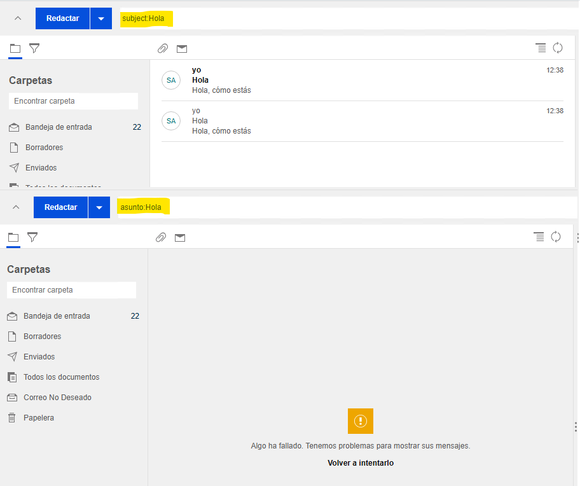This screenshot has height=486, width=580.
Task: Select folder view icon in asunto:Hola panel
Action: click(13, 237)
